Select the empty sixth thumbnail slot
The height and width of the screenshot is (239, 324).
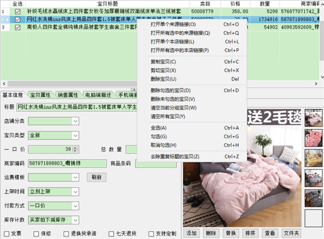313,219
